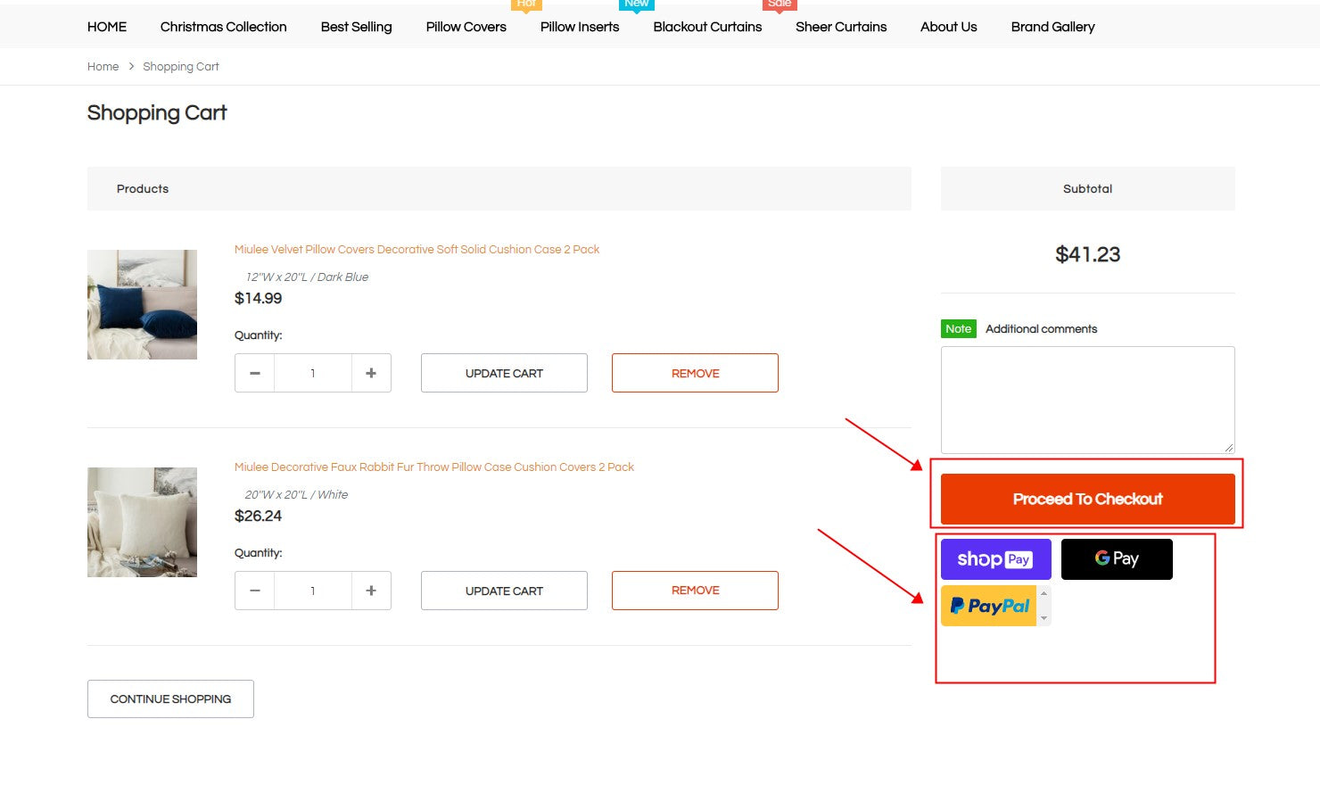Click the additional comments text box
1320x810 pixels.
tap(1087, 400)
